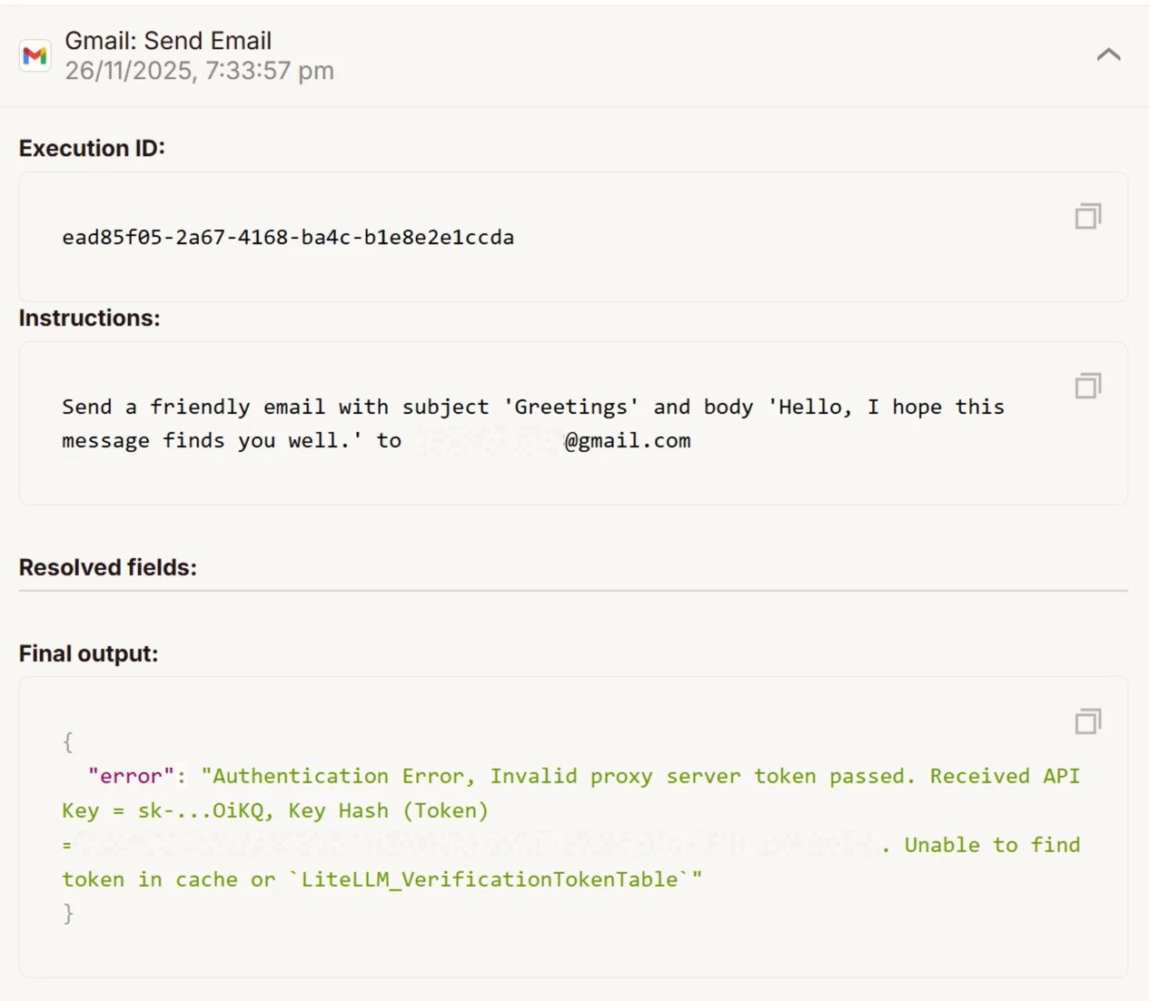Click the 'Instructions:' heading

pos(89,318)
